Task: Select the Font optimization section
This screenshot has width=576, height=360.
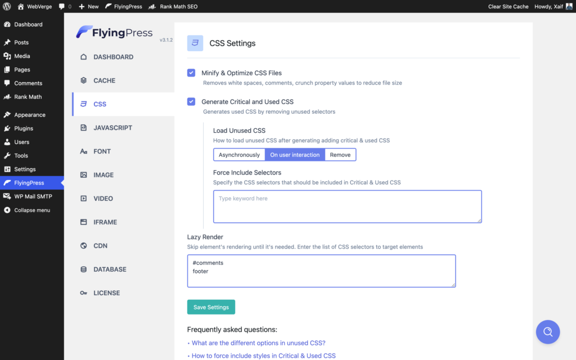Action: point(103,151)
